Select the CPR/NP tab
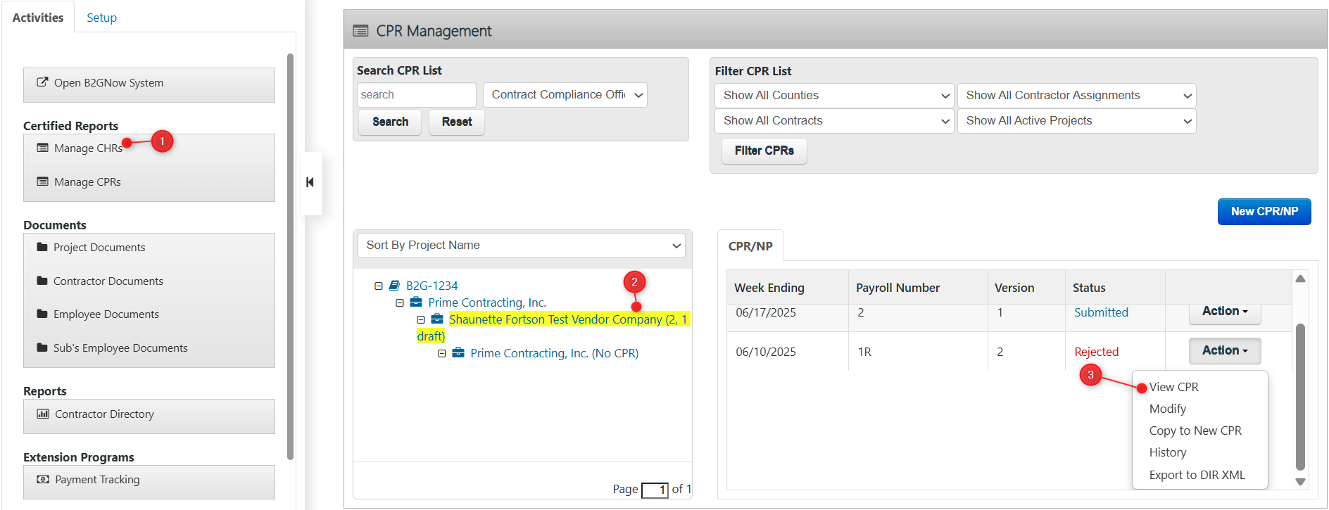1329x510 pixels. tap(750, 246)
